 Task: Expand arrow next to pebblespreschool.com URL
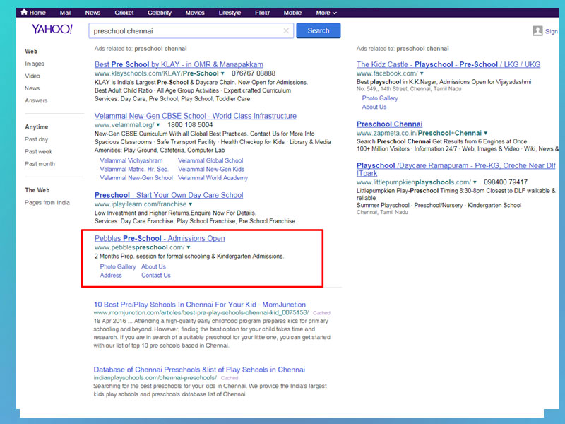[x=189, y=248]
